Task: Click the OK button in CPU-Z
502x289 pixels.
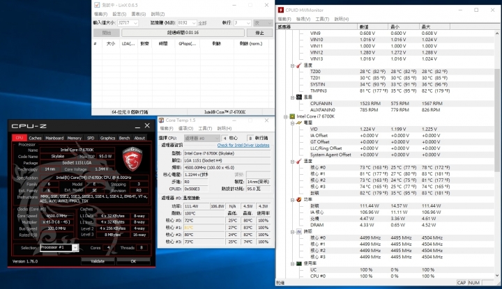Action: point(133,261)
